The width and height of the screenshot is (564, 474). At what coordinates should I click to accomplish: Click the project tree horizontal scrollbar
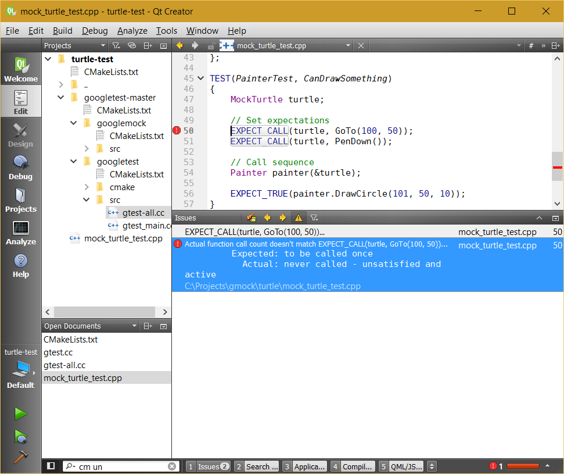coord(105,312)
